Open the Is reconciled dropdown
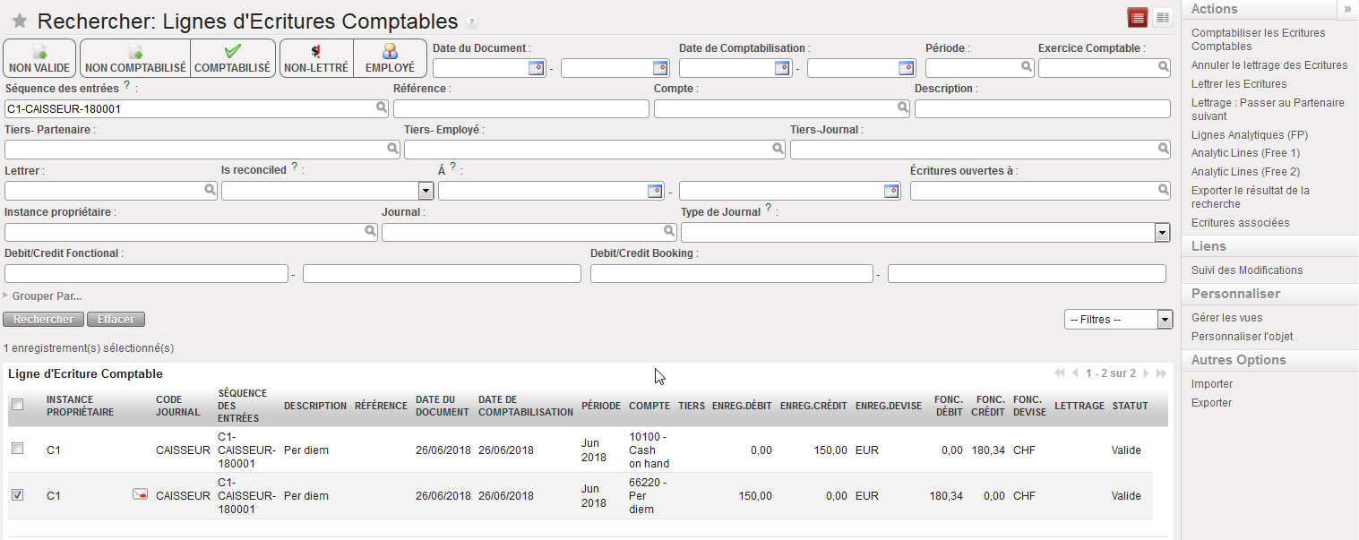 (426, 191)
